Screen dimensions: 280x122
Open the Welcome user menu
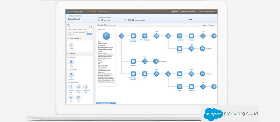pos(207,12)
